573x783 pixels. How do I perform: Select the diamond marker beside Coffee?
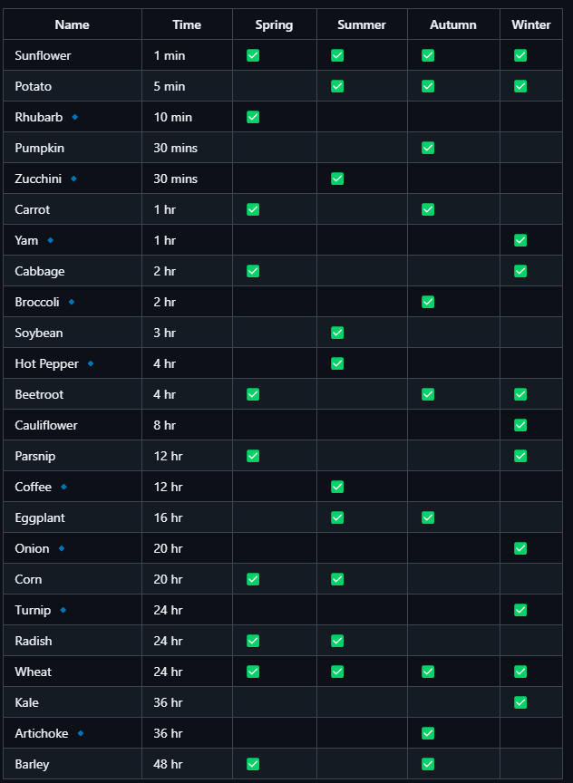(x=63, y=487)
